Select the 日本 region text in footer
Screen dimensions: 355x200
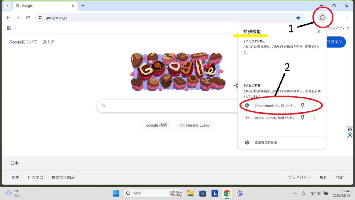(x=14, y=163)
